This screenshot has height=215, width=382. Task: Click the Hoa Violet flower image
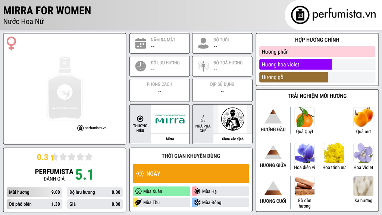363,153
